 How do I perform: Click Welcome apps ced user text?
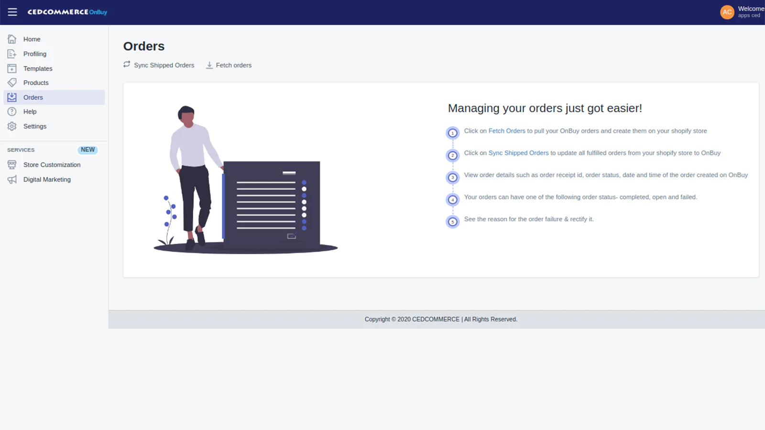pos(751,12)
